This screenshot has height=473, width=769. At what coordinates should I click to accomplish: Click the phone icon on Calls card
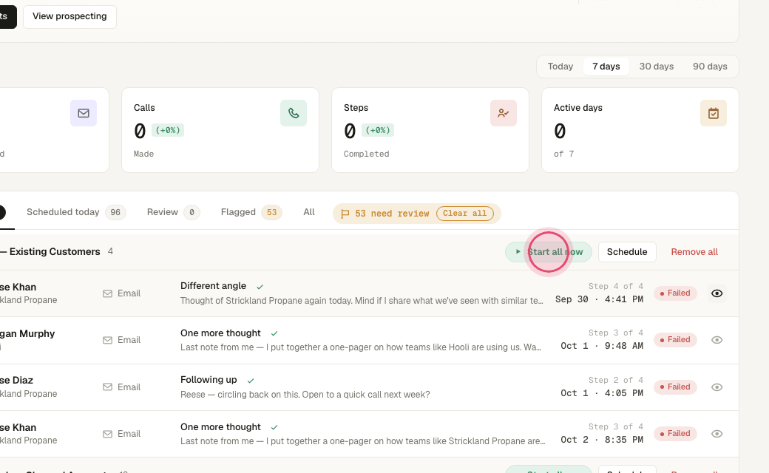pyautogui.click(x=294, y=113)
